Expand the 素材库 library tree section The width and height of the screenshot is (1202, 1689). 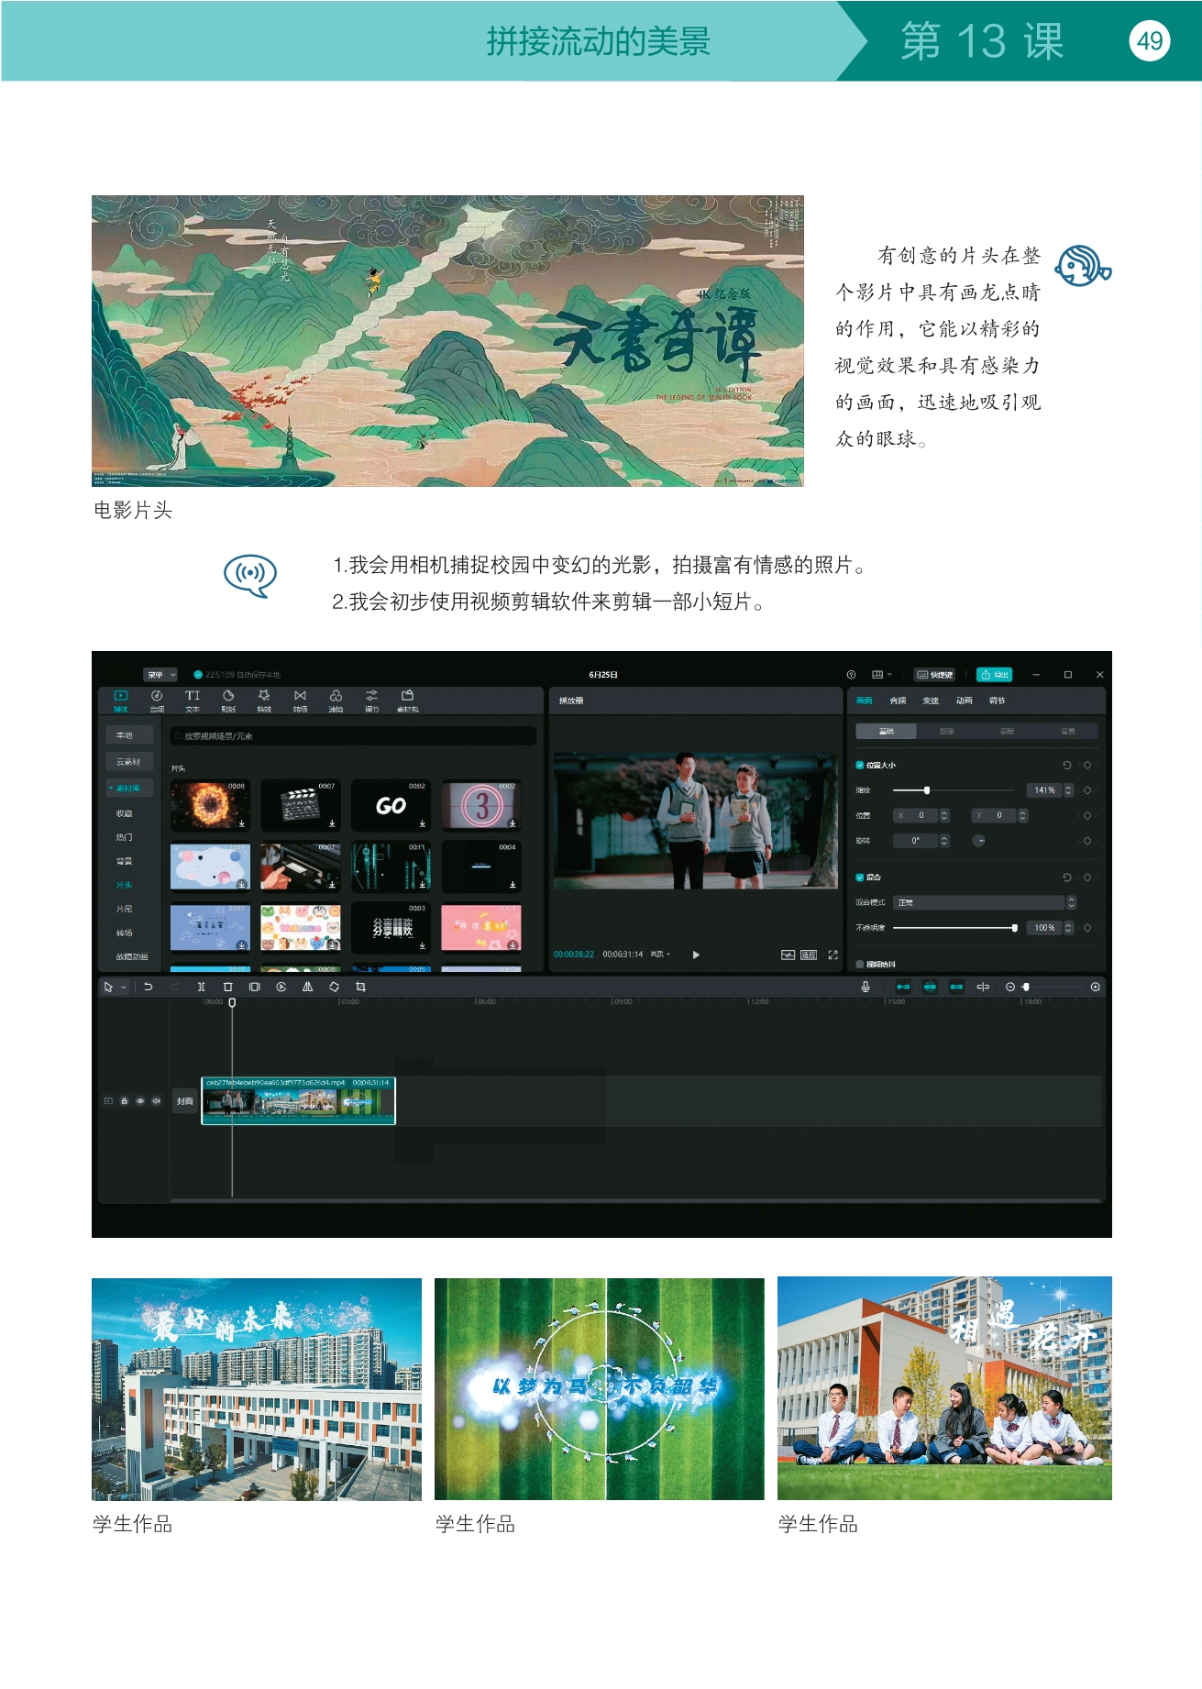(127, 788)
